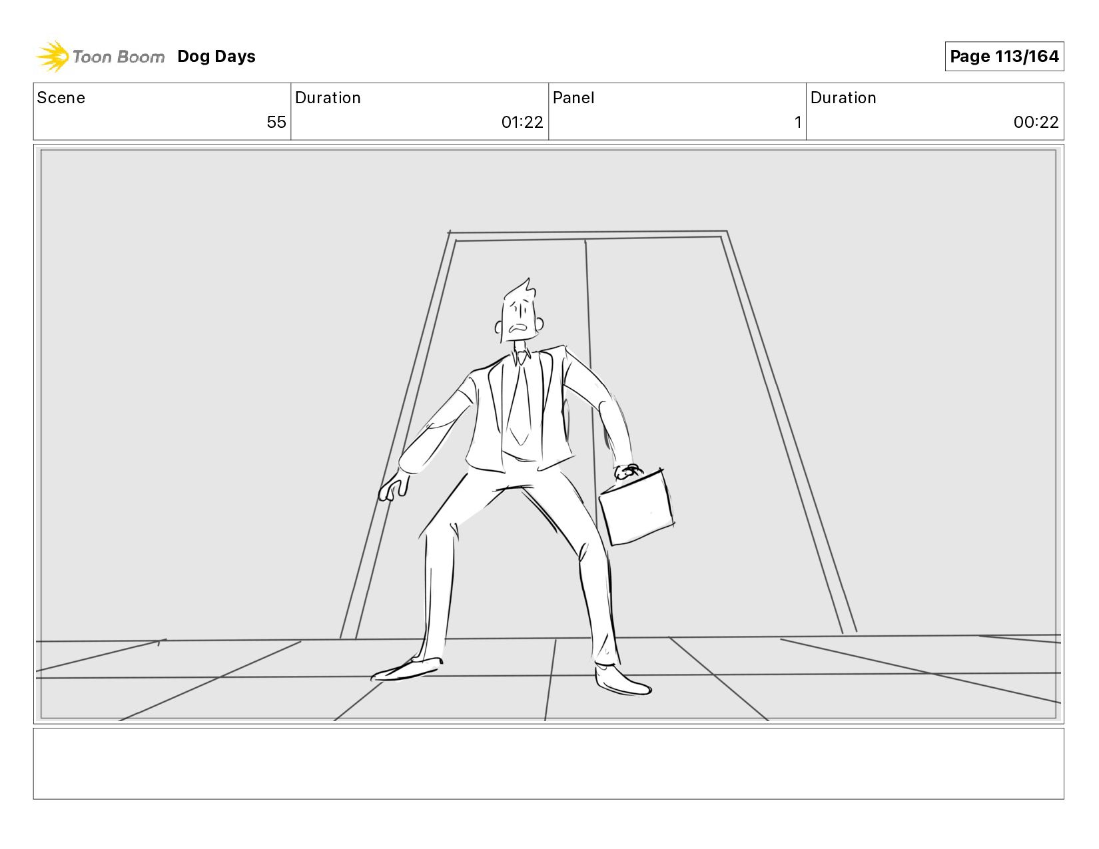
Task: Select the 'Dog Days' project title
Action: pyautogui.click(x=216, y=57)
